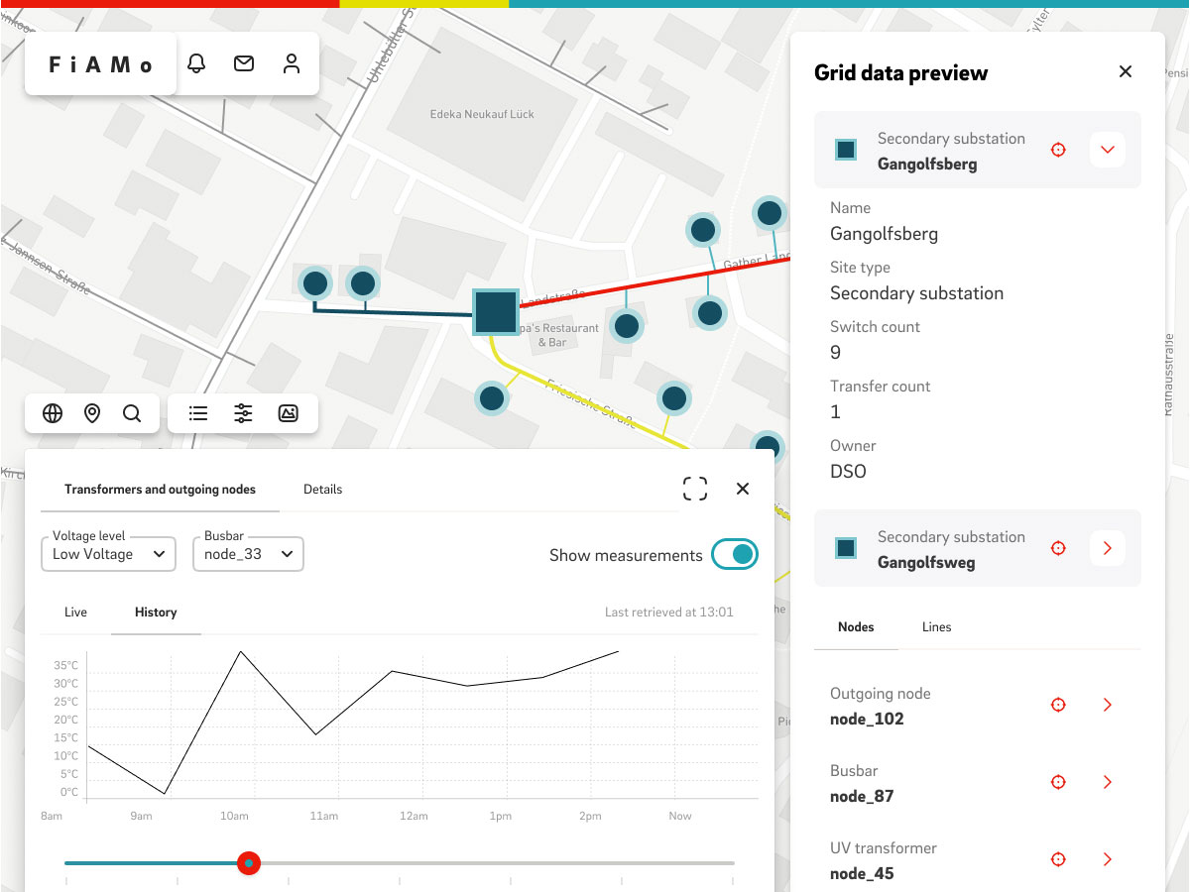Viewport: 1190px width, 892px height.
Task: Click the list view icon
Action: 198,413
